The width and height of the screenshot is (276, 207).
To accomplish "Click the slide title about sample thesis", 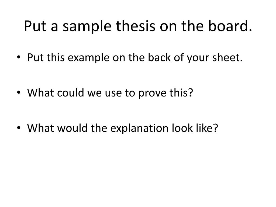I will point(138,26).
